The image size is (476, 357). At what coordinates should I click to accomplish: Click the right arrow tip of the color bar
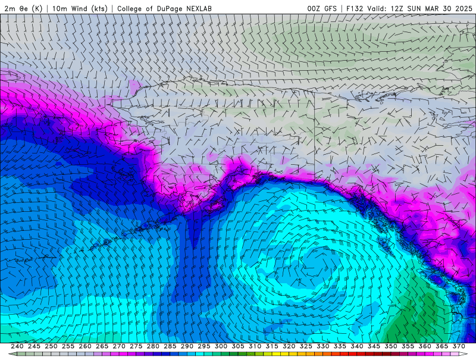(464, 354)
